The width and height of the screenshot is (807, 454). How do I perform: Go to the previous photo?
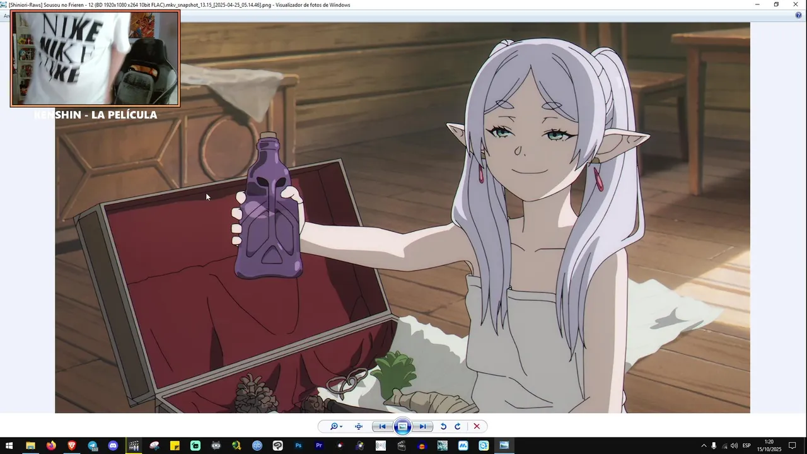pyautogui.click(x=382, y=426)
